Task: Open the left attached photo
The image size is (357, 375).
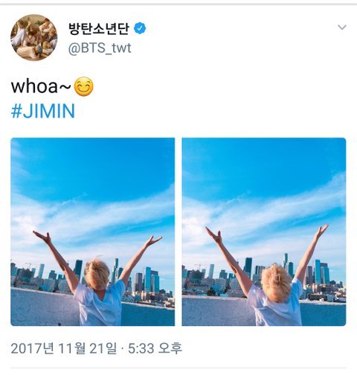Action: pos(92,231)
